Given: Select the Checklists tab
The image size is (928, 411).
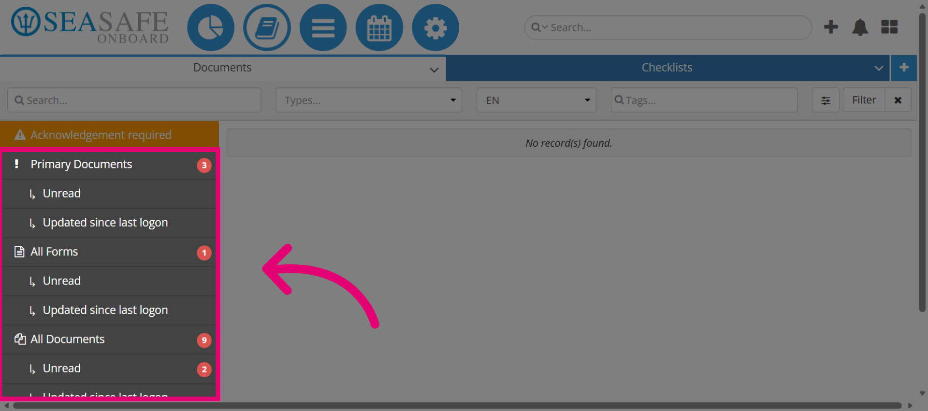Looking at the screenshot, I should pos(667,68).
